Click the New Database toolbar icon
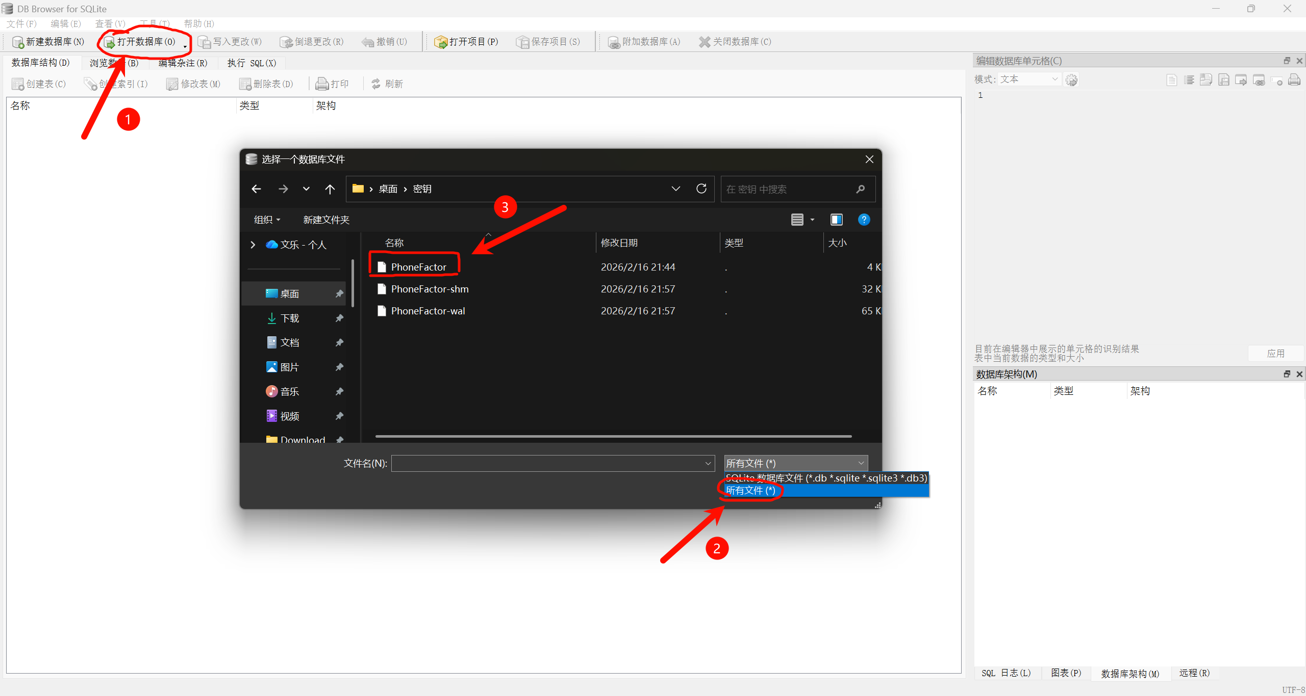 coord(18,42)
